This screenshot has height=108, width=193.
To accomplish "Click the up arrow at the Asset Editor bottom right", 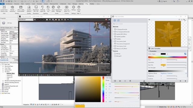I will point(185,81).
